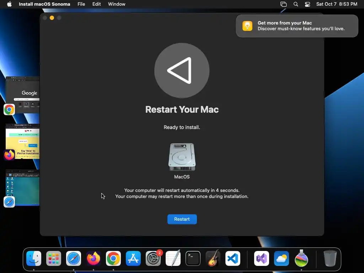Screen dimensions: 364x273
Task: Open Control Center in menu bar
Action: point(307,4)
